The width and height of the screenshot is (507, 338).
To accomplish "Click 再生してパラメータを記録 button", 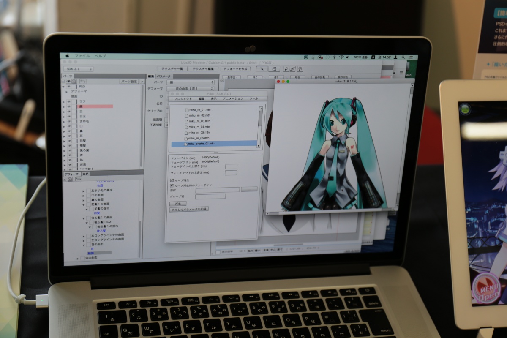I will click(189, 209).
